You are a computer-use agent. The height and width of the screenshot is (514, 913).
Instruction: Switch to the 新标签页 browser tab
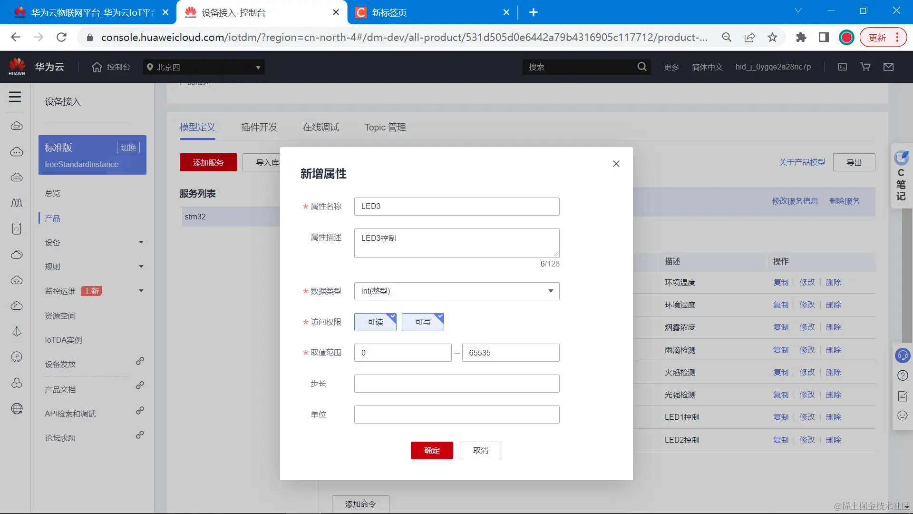[433, 12]
